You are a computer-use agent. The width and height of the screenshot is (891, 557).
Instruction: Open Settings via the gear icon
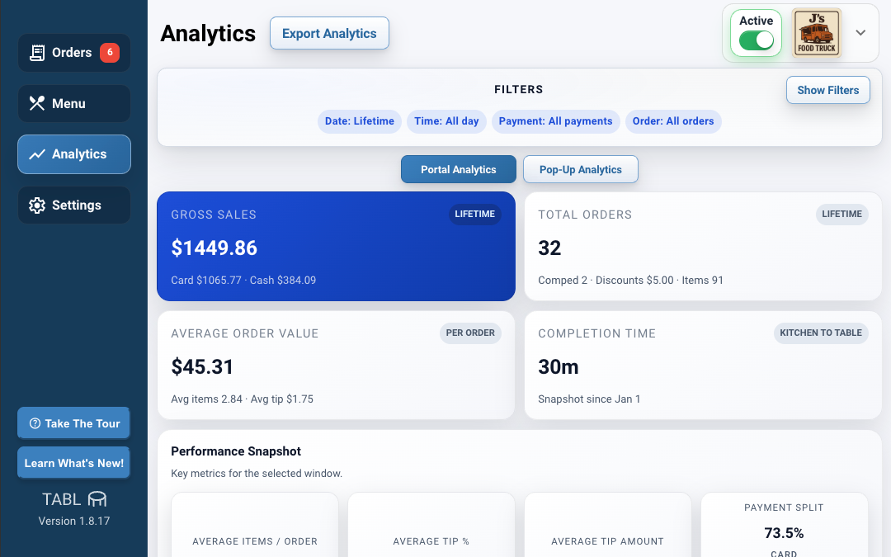coord(36,205)
